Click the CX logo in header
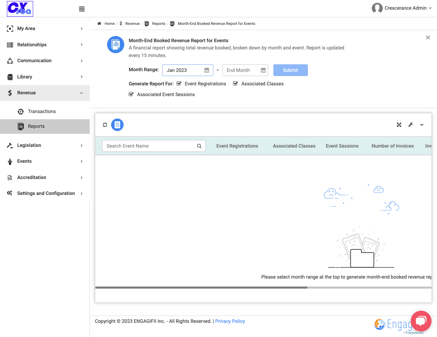This screenshot has width=437, height=337. [x=20, y=9]
